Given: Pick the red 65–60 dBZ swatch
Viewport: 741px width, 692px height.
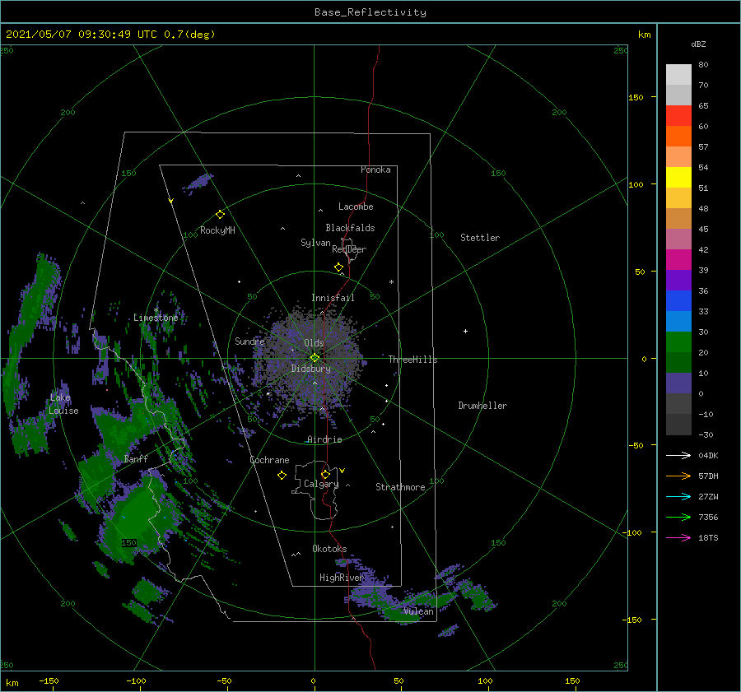Looking at the screenshot, I should pyautogui.click(x=678, y=116).
